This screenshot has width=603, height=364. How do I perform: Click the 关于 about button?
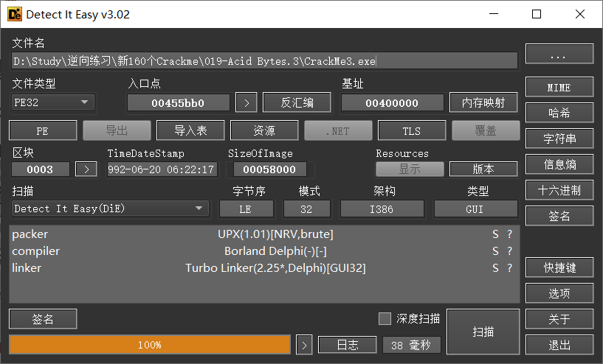point(559,319)
